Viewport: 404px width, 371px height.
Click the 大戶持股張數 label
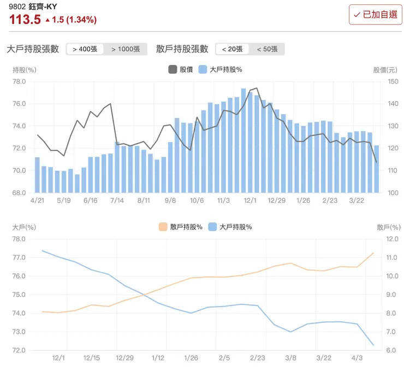[33, 49]
